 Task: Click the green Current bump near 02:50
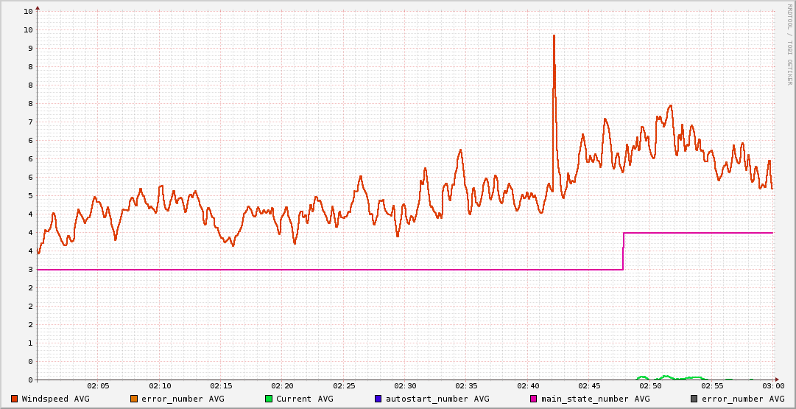coord(642,377)
